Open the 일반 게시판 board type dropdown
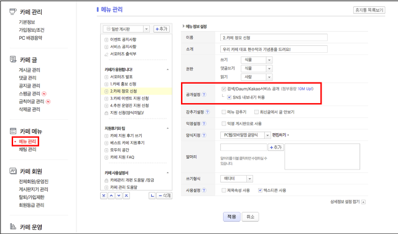This screenshot has width=398, height=234. pyautogui.click(x=126, y=29)
